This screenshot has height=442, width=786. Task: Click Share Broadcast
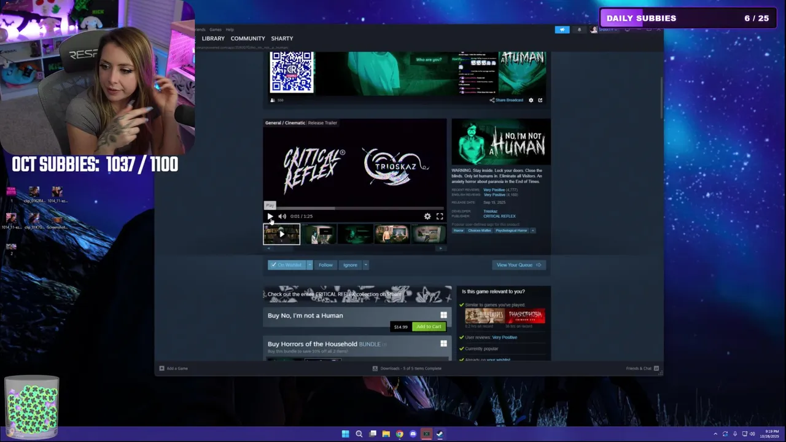(506, 100)
